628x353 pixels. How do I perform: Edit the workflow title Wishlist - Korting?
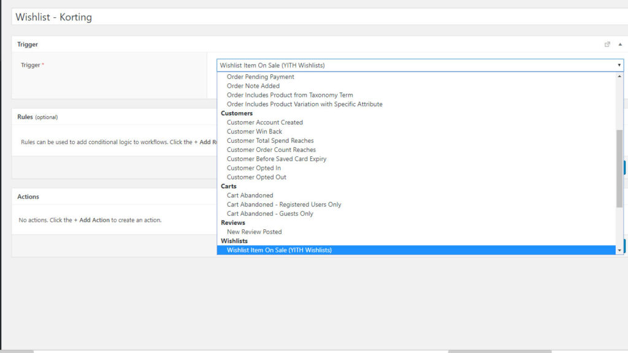[x=320, y=17]
